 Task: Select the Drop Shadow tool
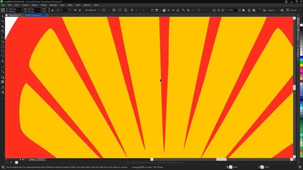[2, 77]
